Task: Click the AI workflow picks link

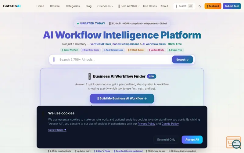Action: coord(154,44)
